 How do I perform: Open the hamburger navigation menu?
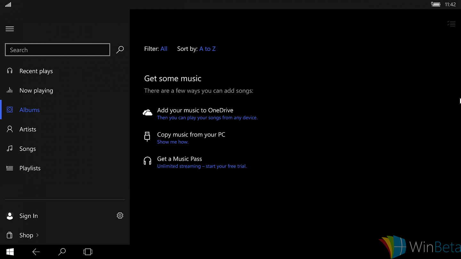click(x=10, y=29)
